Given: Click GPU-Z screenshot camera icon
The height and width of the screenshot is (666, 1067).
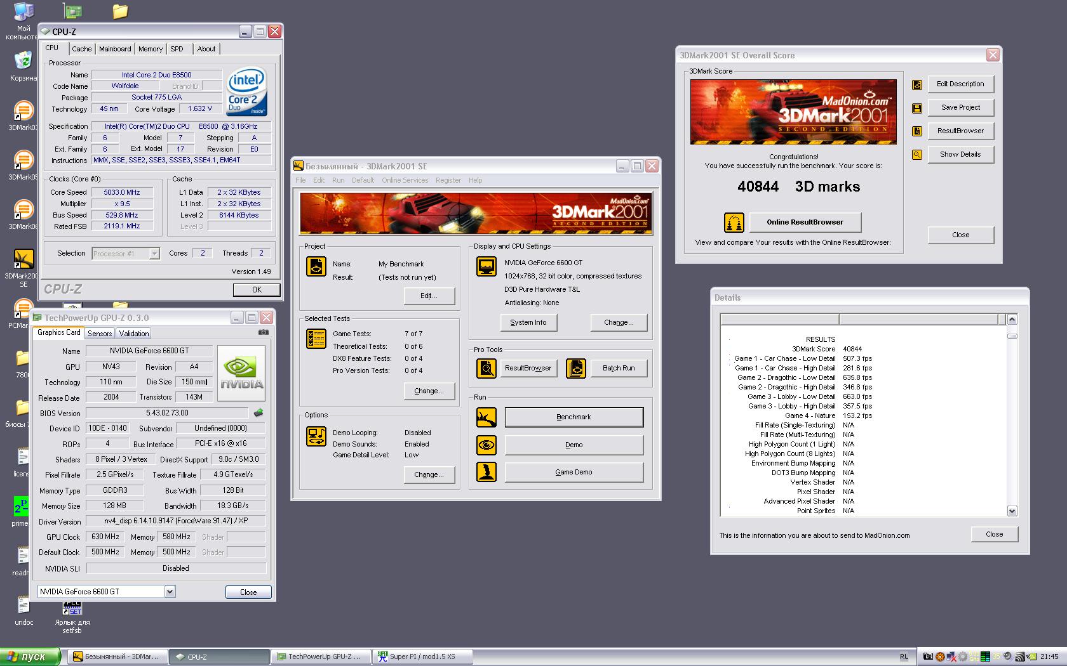Looking at the screenshot, I should pyautogui.click(x=263, y=332).
